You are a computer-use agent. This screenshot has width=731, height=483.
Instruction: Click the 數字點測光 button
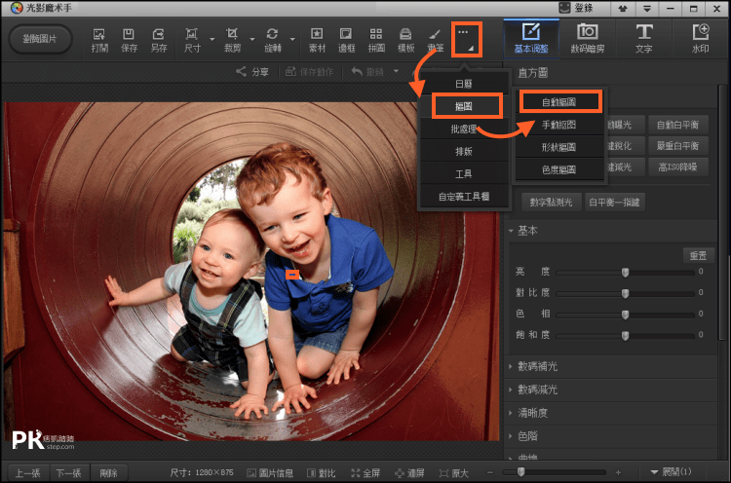[x=552, y=203]
